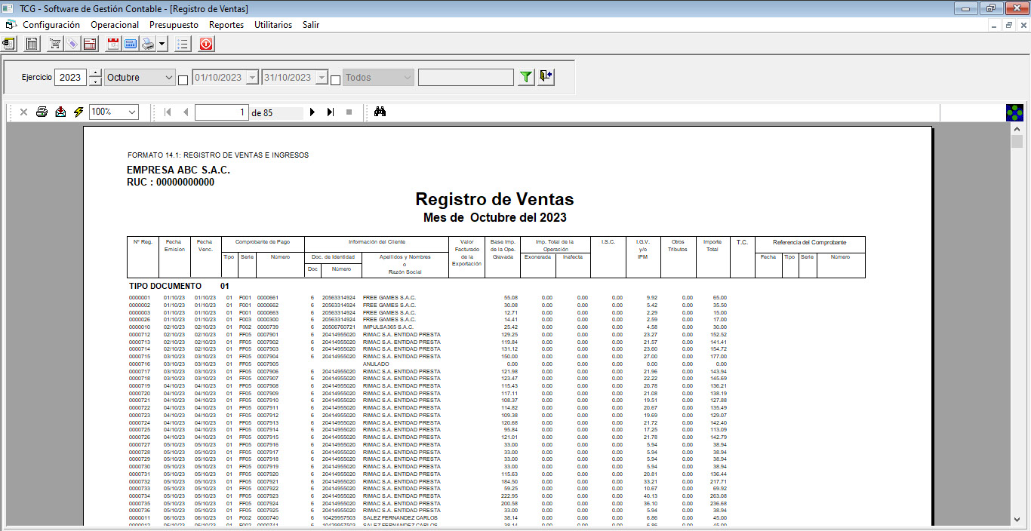Image resolution: width=1031 pixels, height=531 pixels.
Task: Export report with the envelope icon
Action: (60, 112)
